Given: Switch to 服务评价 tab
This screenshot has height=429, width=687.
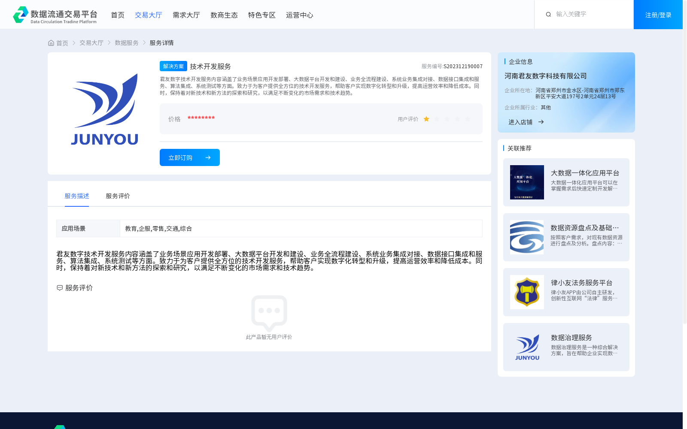Looking at the screenshot, I should pos(118,196).
